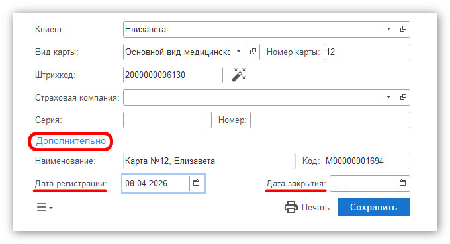Click the Страховая компания: label
This screenshot has height=244, width=450.
click(x=77, y=97)
